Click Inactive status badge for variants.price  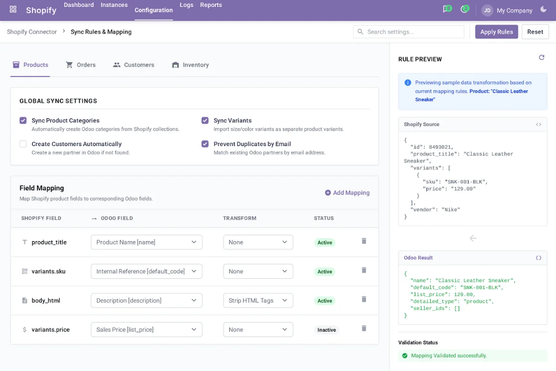tap(327, 330)
